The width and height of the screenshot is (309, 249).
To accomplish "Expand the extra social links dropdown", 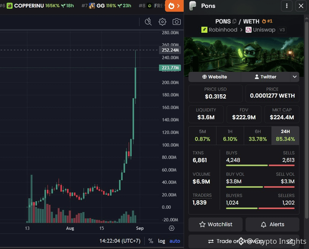I will (295, 77).
